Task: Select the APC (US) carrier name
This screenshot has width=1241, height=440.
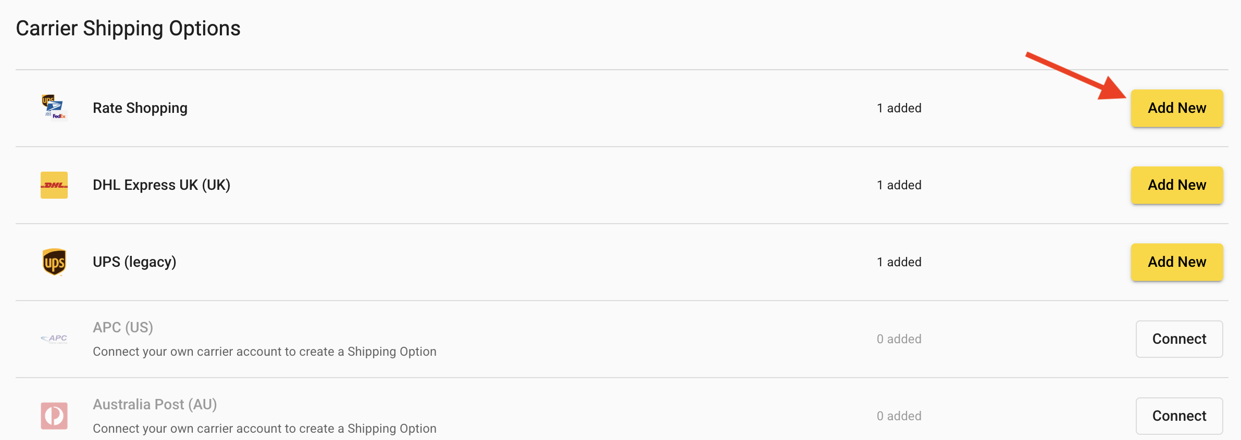Action: [x=123, y=328]
